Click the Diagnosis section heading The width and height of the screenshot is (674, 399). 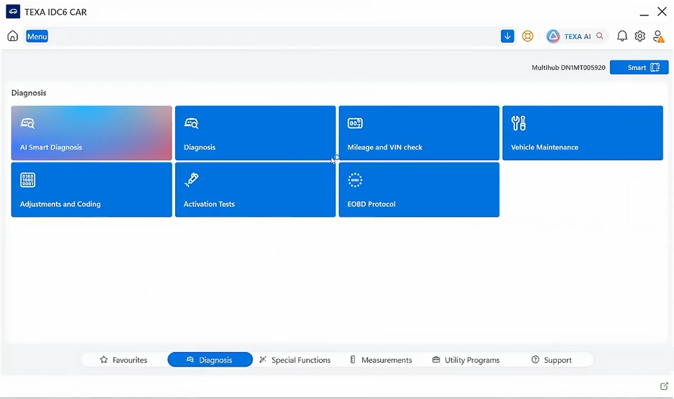[x=29, y=93]
